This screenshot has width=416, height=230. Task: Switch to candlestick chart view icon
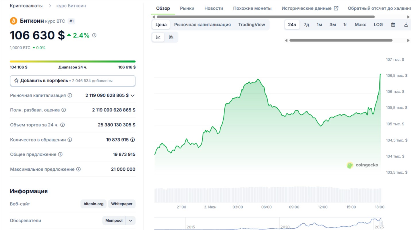171,37
